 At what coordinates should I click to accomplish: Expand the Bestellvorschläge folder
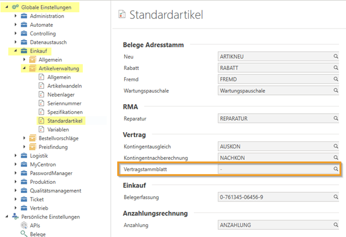pos(23,138)
